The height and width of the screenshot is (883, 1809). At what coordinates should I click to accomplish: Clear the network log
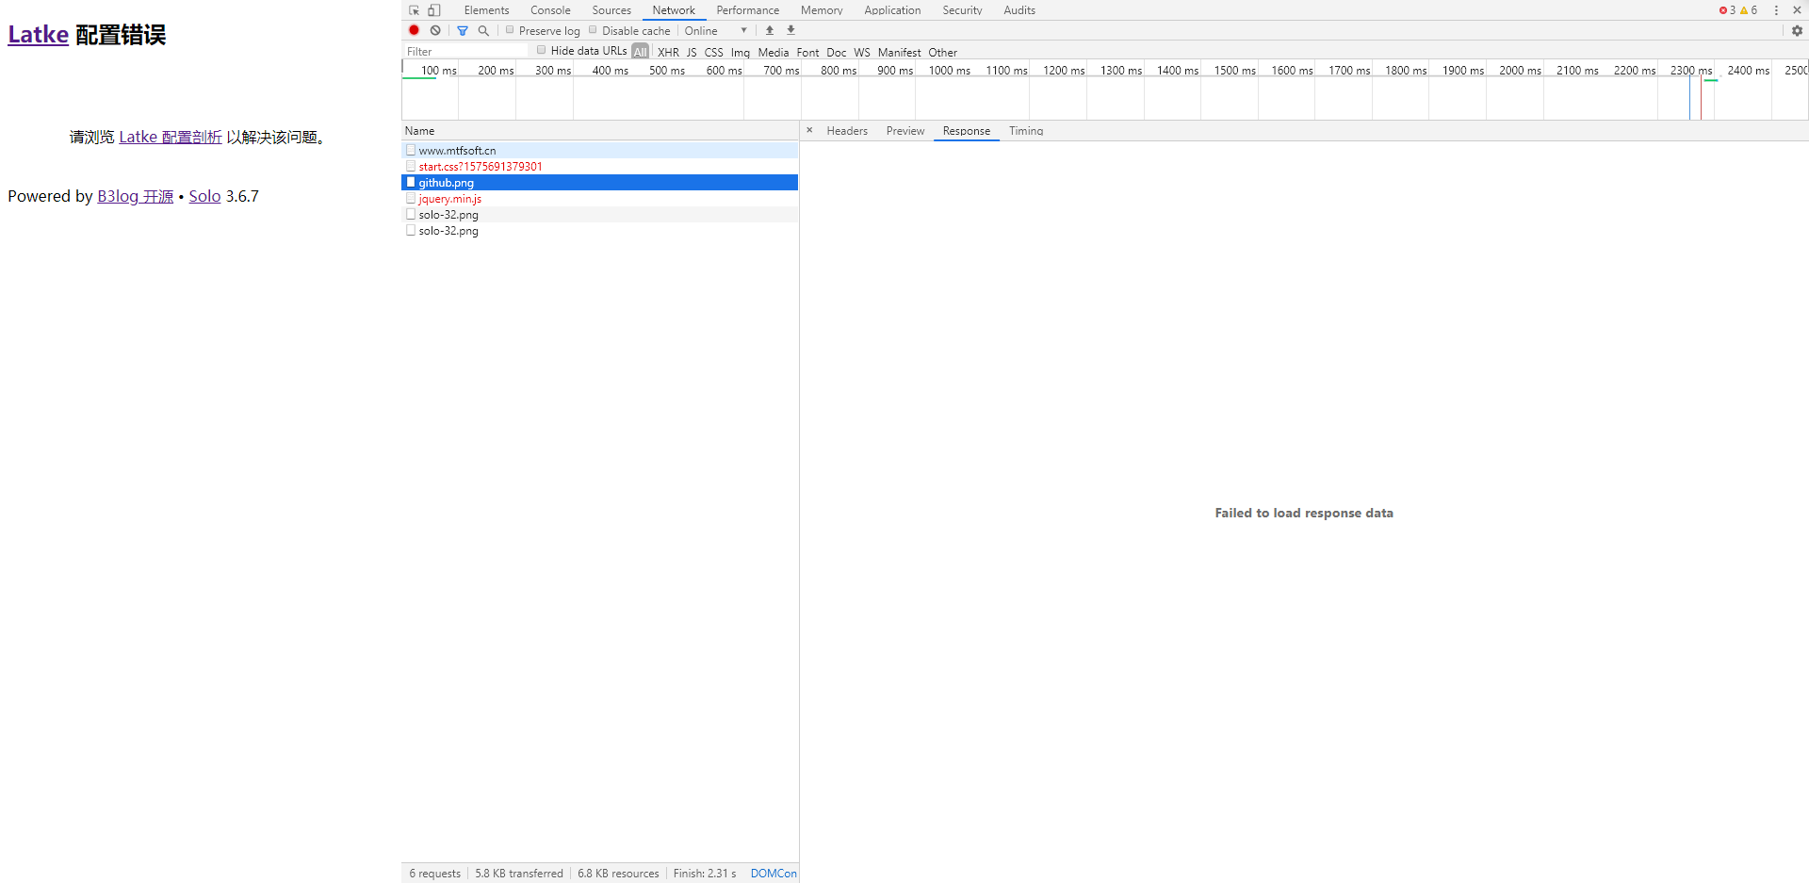[x=435, y=30]
